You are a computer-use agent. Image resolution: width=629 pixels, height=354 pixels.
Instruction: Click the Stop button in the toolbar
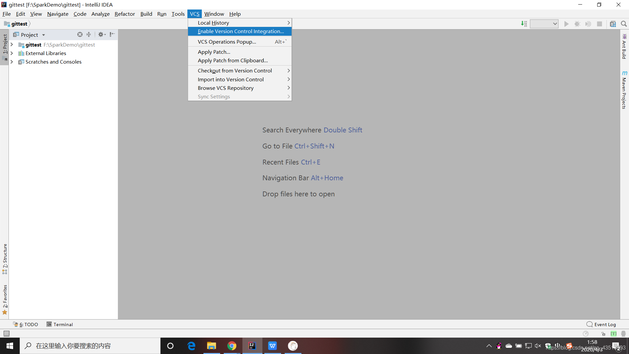pos(600,23)
